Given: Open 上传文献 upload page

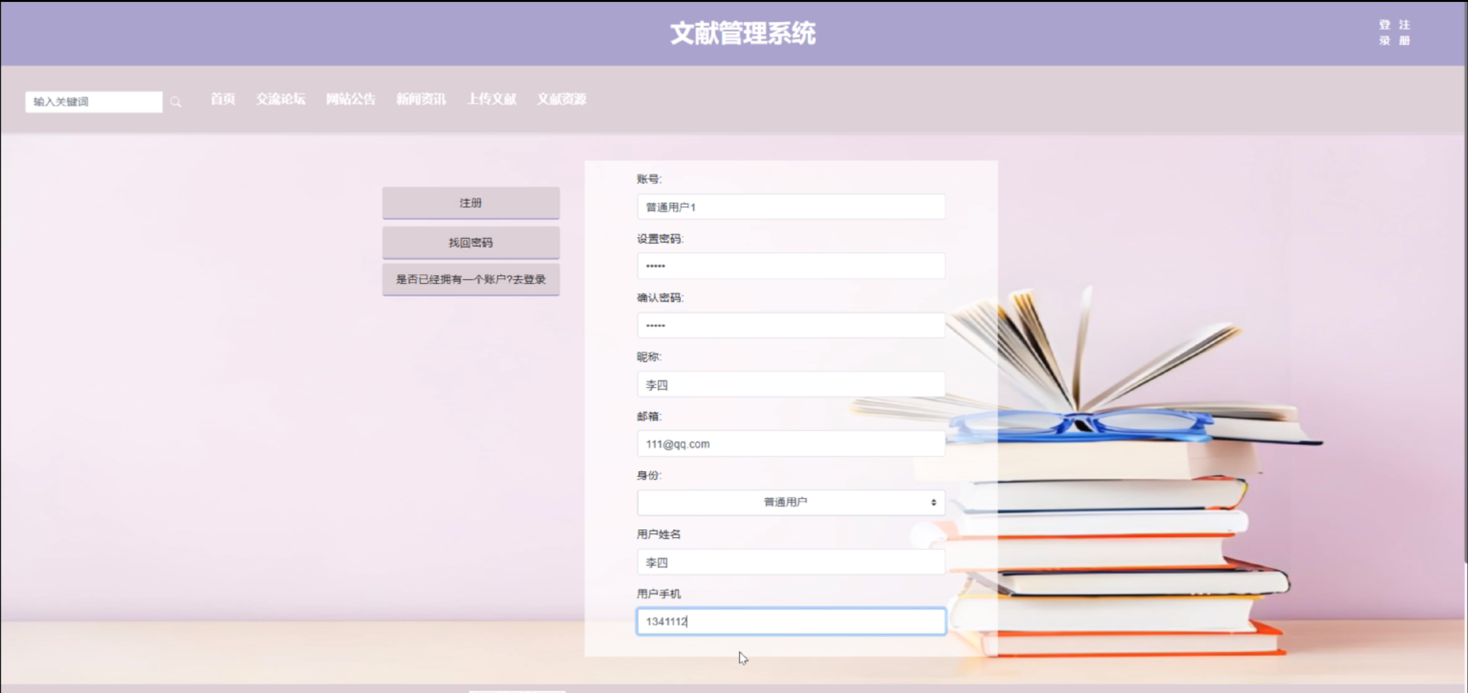Looking at the screenshot, I should (491, 99).
